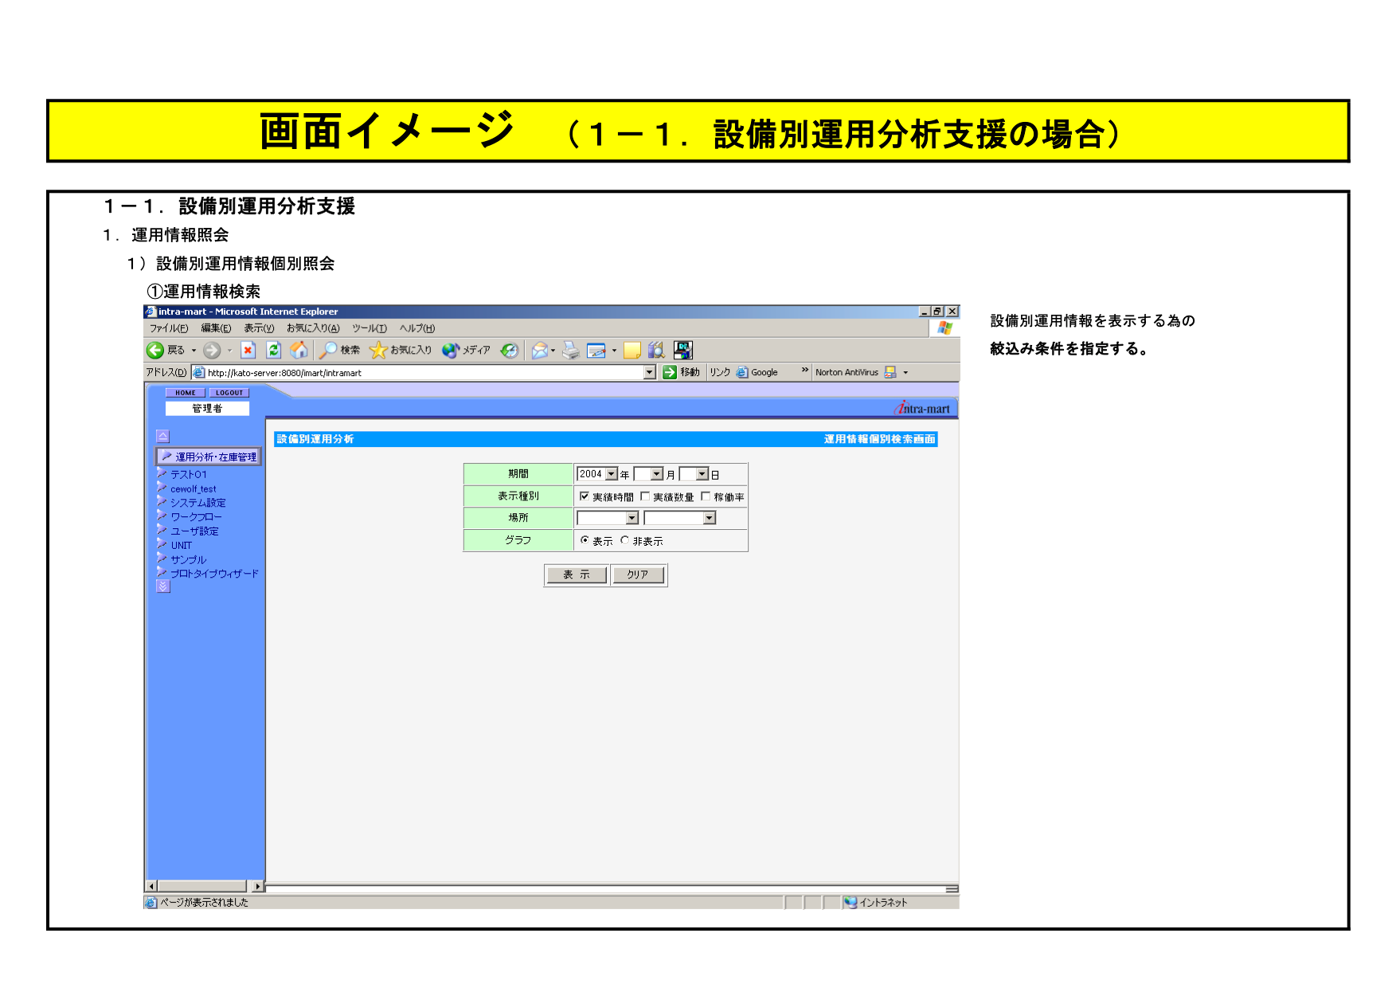Click the Stop loading red X icon
The height and width of the screenshot is (988, 1396).
[x=248, y=351]
